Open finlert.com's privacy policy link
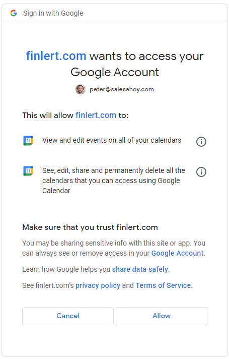This screenshot has height=359, width=229. [98, 285]
